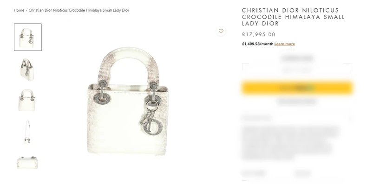367x184 pixels.
Task: Click the large yellow purchase button
Action: pos(297,88)
